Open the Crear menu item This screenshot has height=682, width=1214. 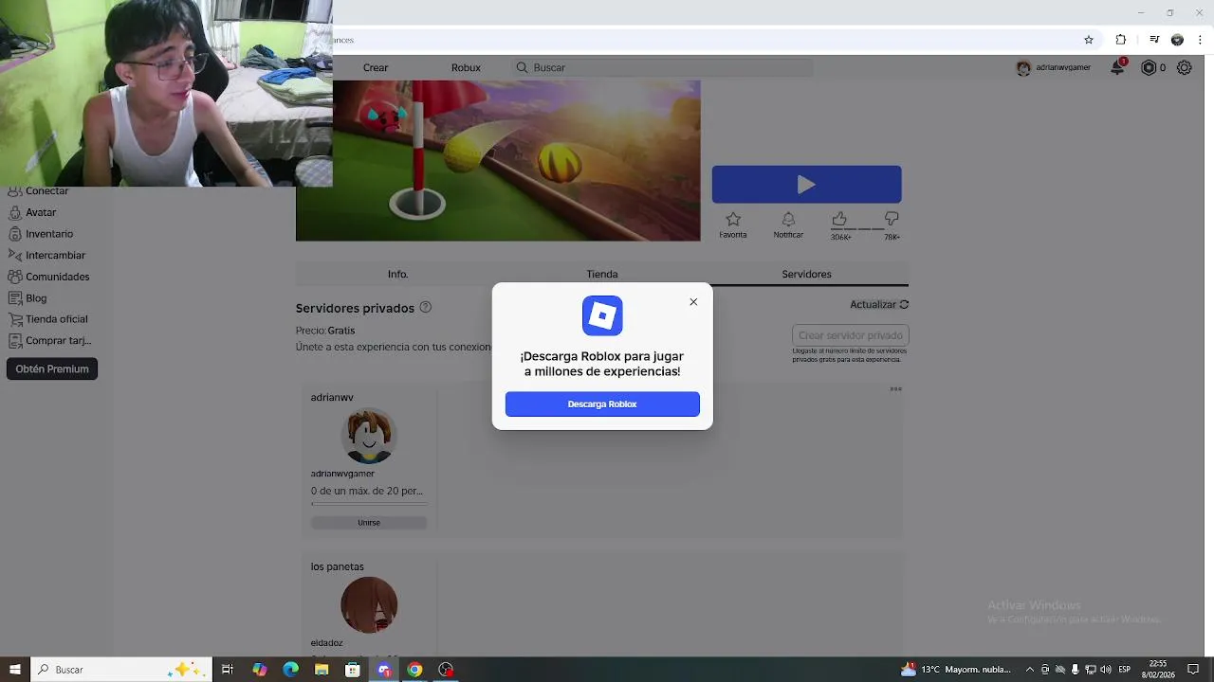pos(376,68)
